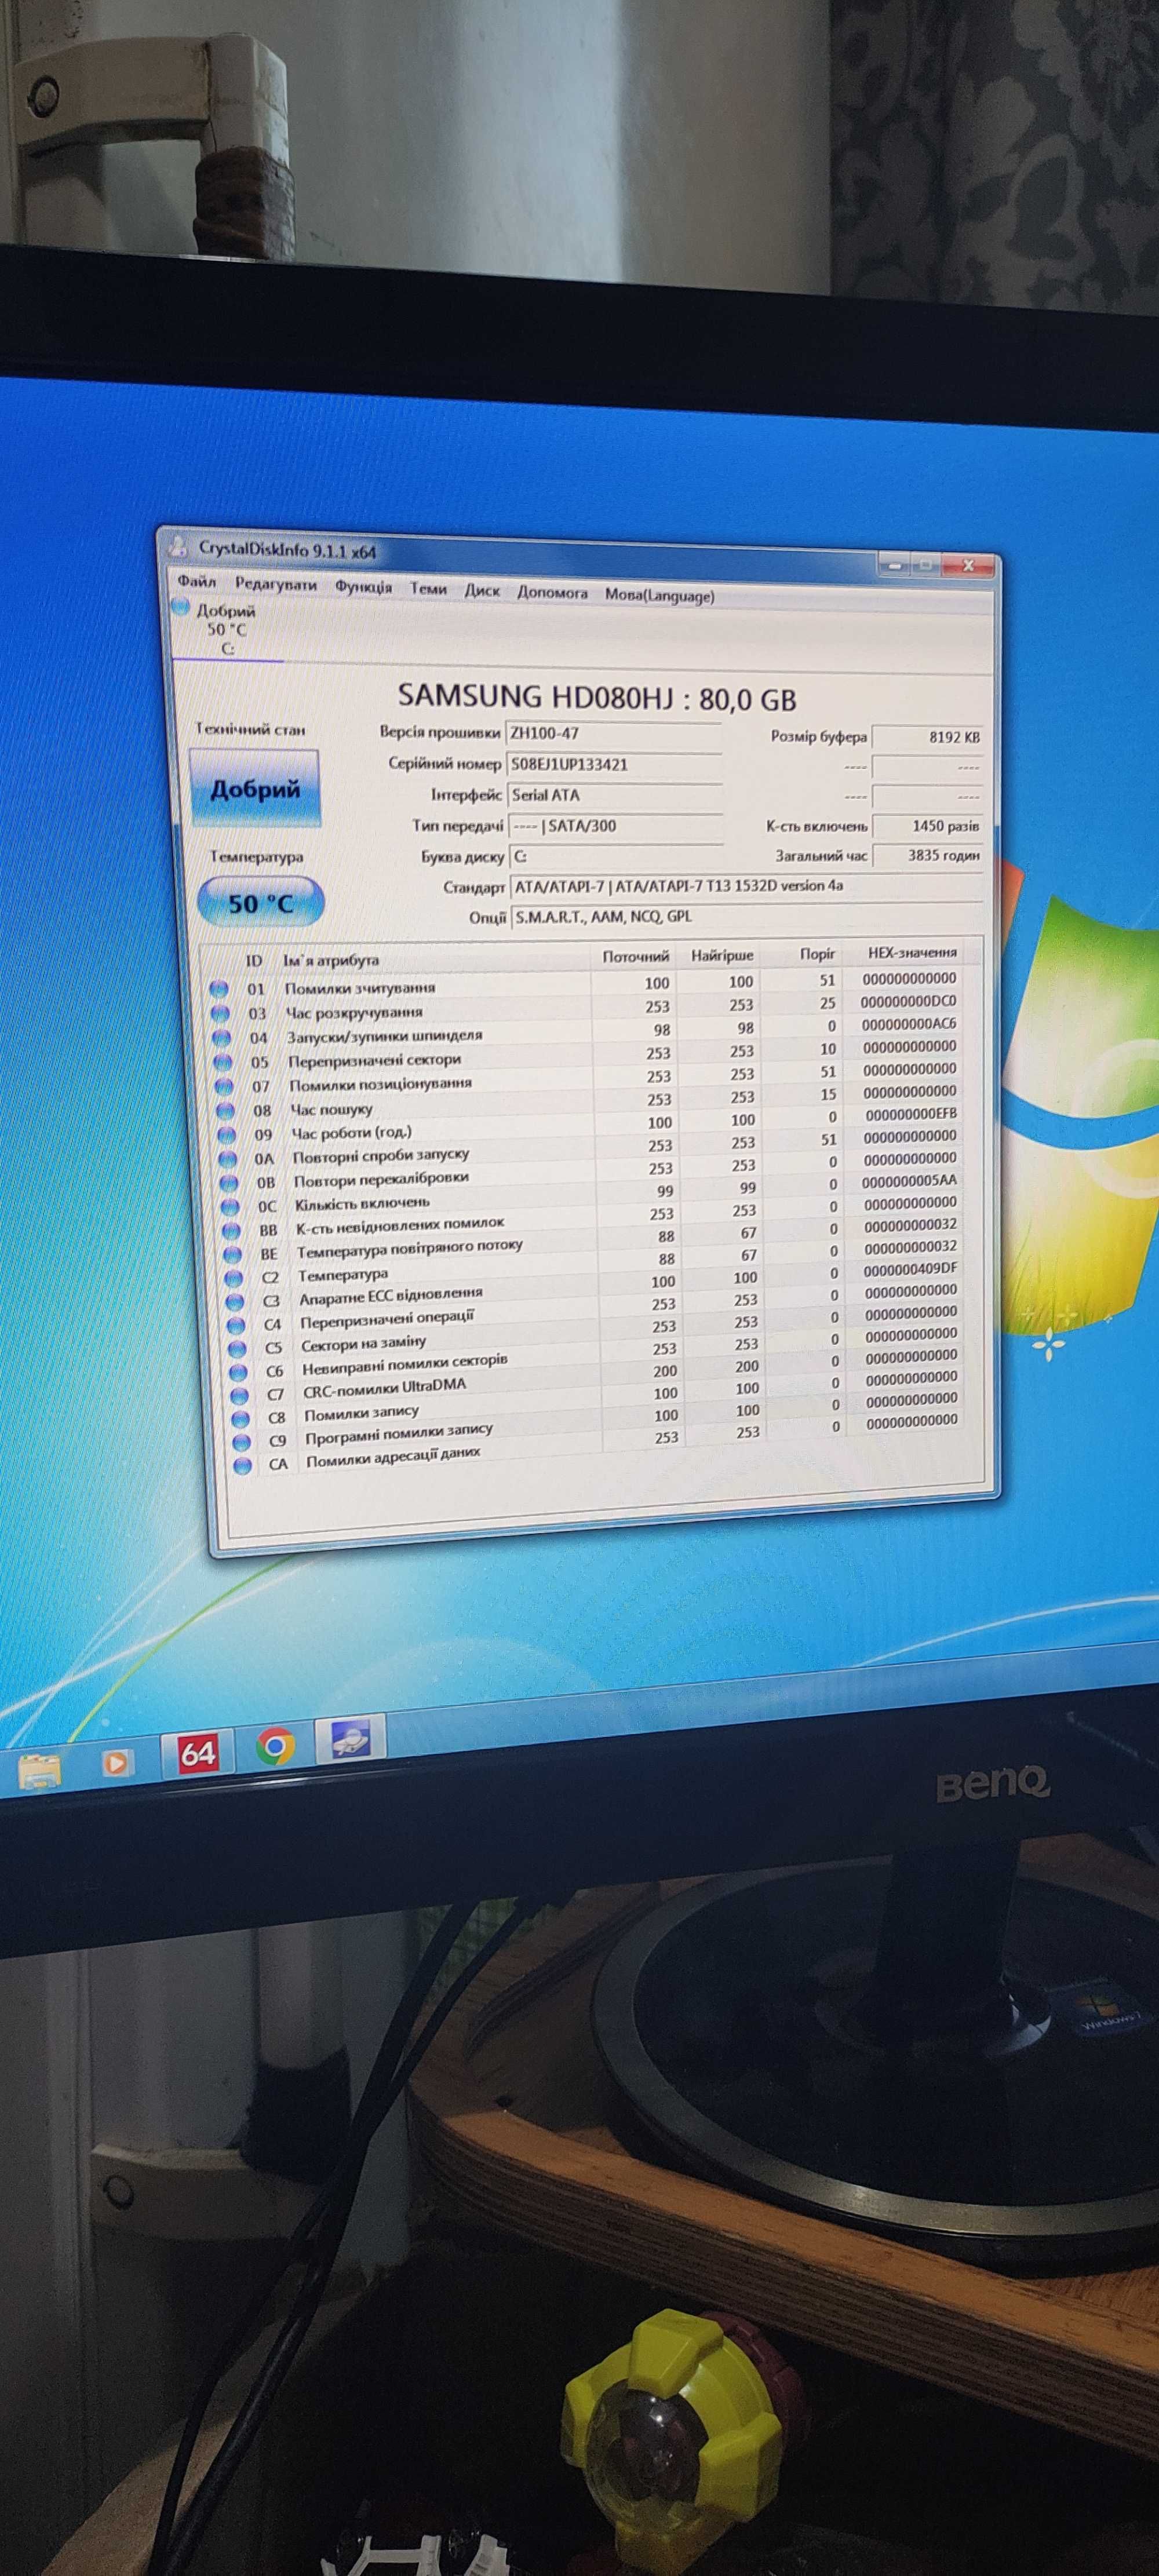Viewport: 1159px width, 2576px height.
Task: Open the Функція menu
Action: pyautogui.click(x=363, y=587)
